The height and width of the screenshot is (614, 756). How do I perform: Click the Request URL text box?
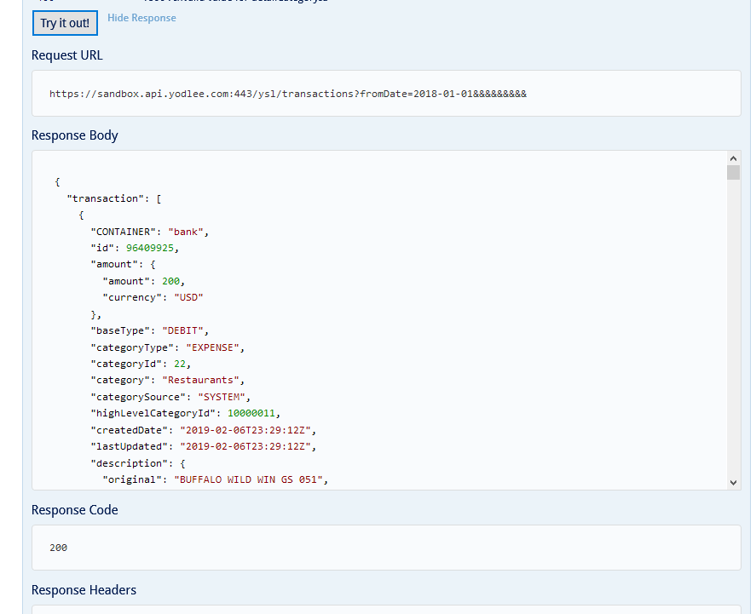click(386, 94)
